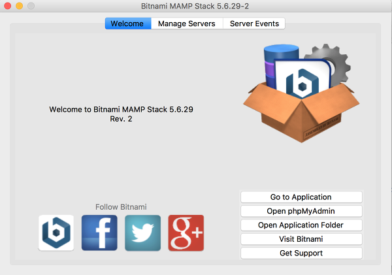Open Bitnami's Google Plus icon

click(186, 233)
